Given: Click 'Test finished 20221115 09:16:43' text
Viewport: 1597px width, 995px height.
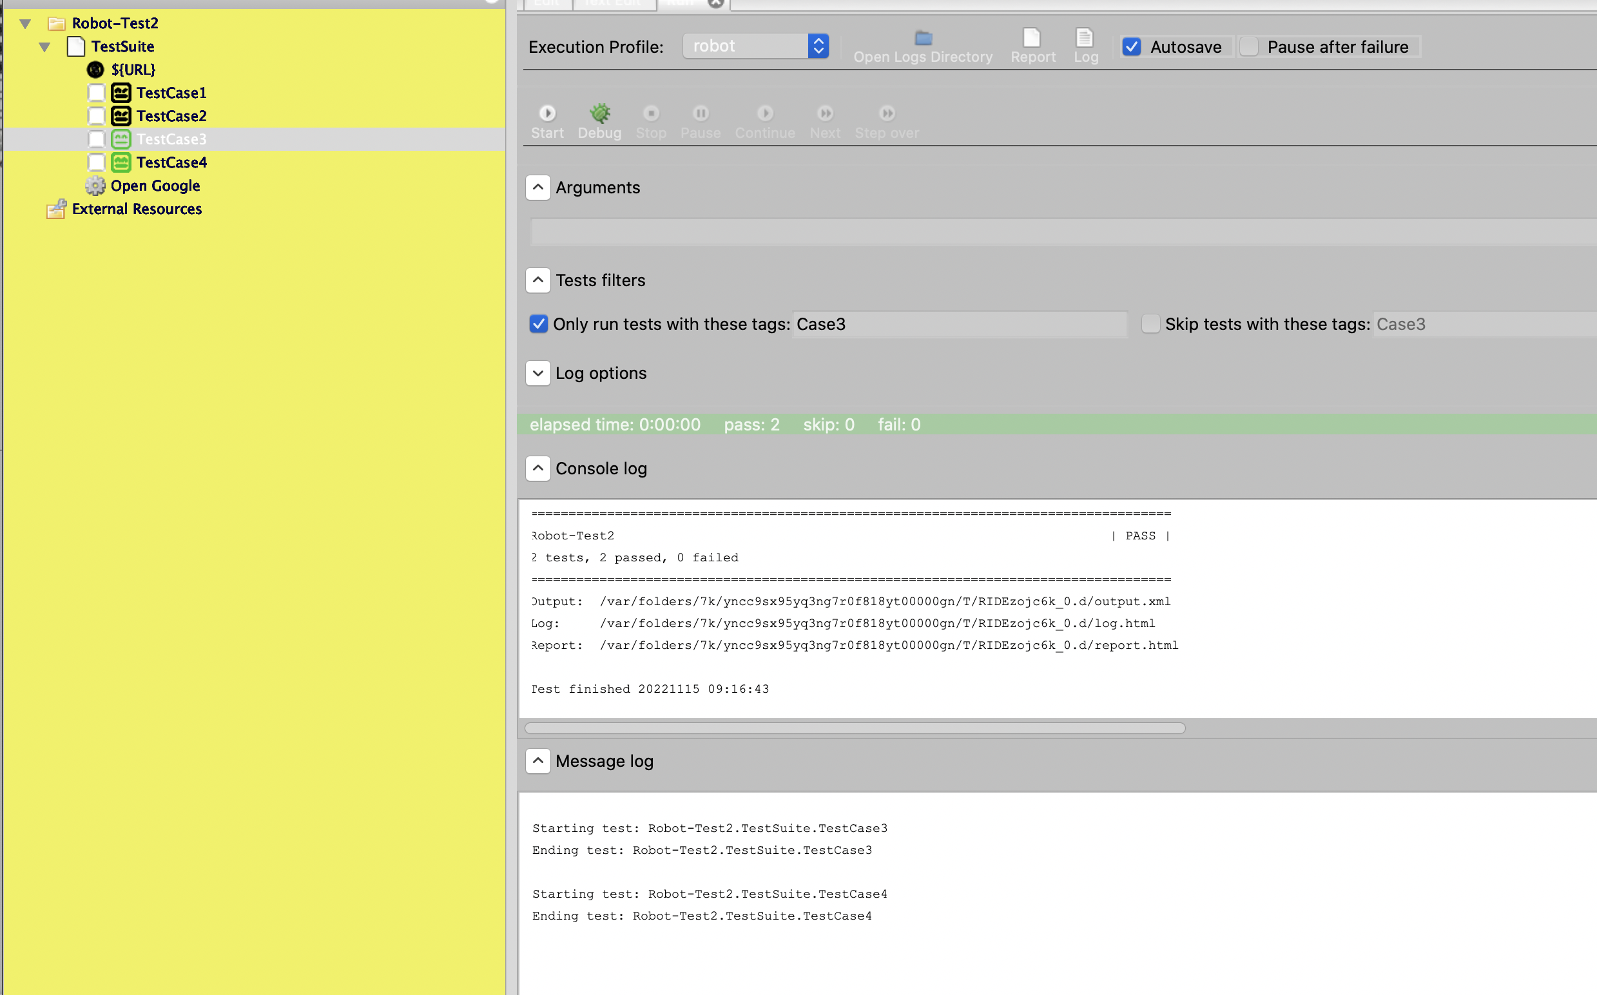Looking at the screenshot, I should click(650, 689).
